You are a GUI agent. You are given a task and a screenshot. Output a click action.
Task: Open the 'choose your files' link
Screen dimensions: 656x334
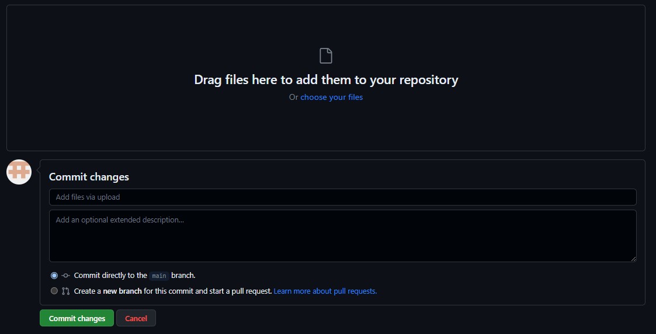(331, 97)
